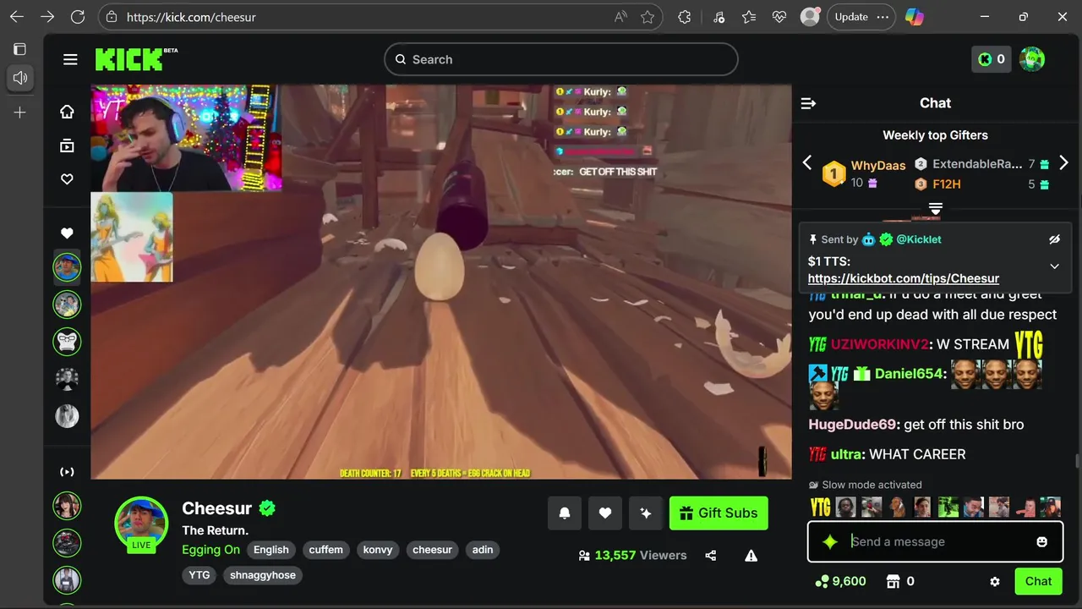Click Gift Subs button
Image resolution: width=1082 pixels, height=609 pixels.
point(719,513)
